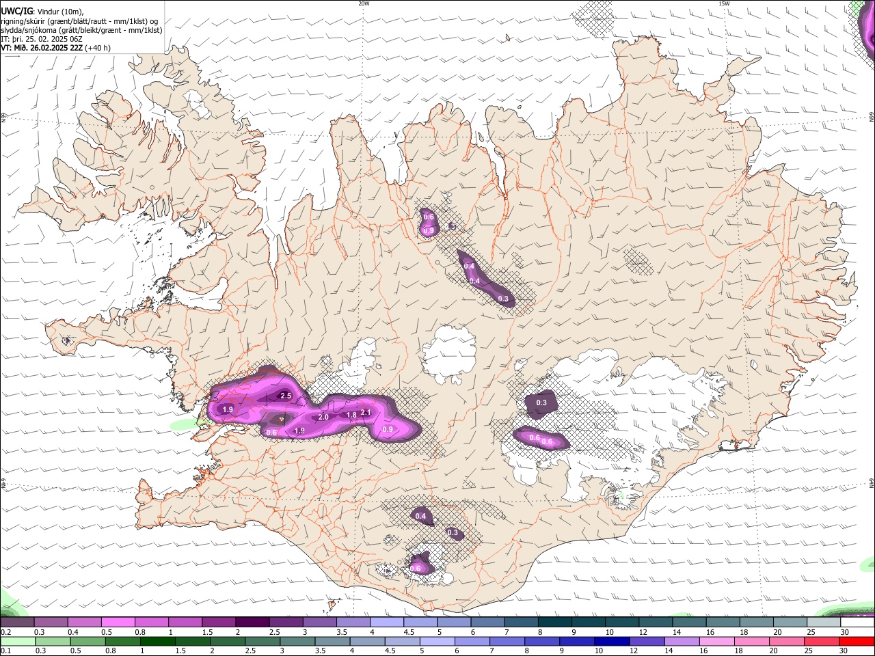Click the 0.1 label under the lower scale
Viewport: 875px width, 656px height.
[x=5, y=651]
